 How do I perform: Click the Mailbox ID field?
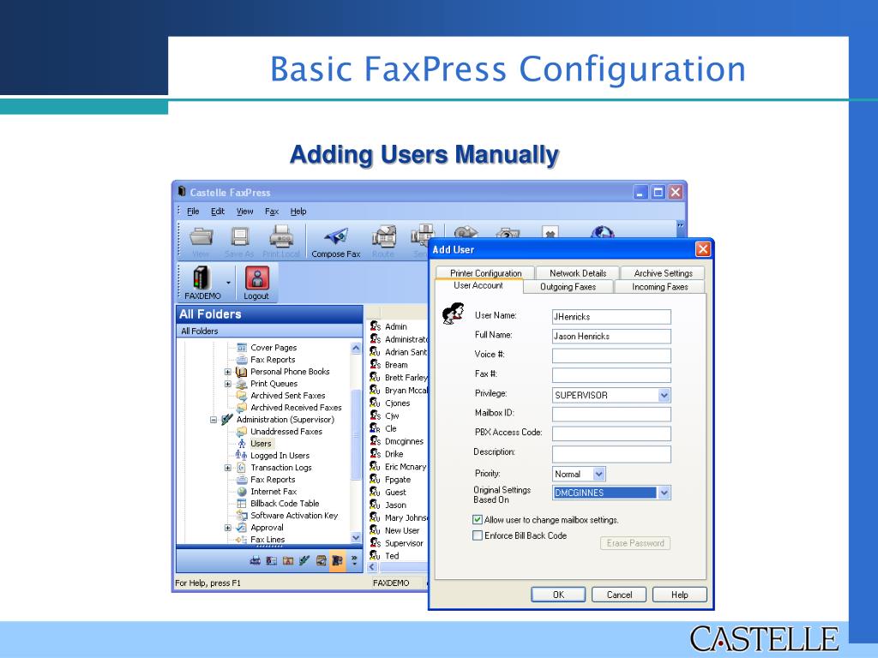pos(611,414)
